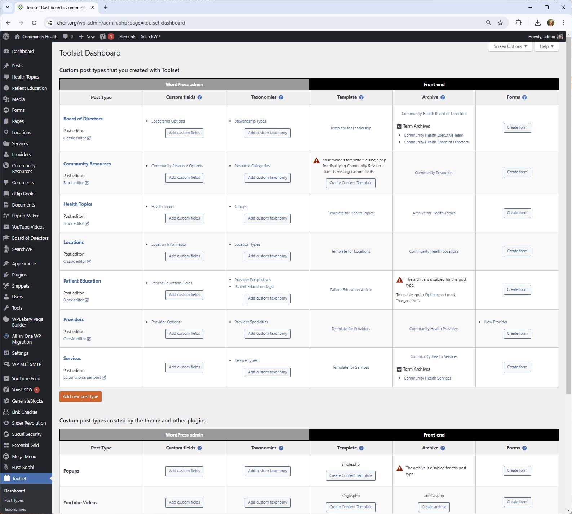572x514 pixels.
Task: Click the WordPress logo in admin bar
Action: [6, 36]
